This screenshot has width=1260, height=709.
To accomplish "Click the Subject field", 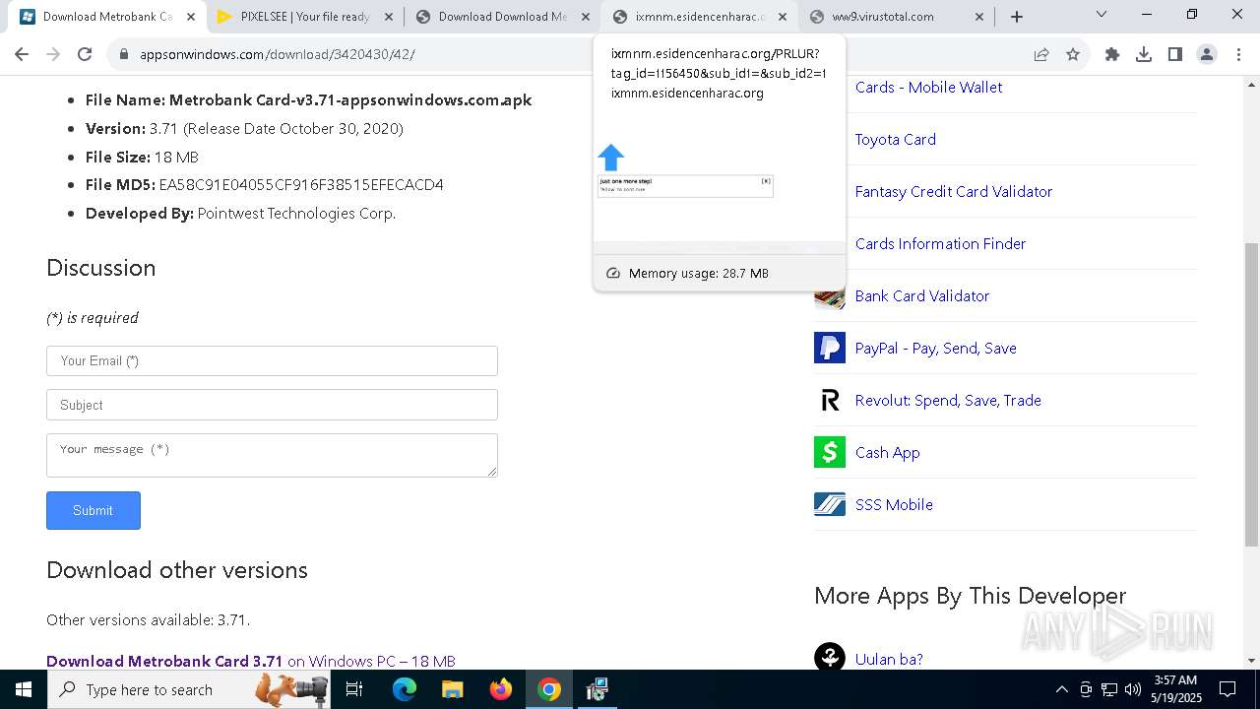I will click(272, 405).
